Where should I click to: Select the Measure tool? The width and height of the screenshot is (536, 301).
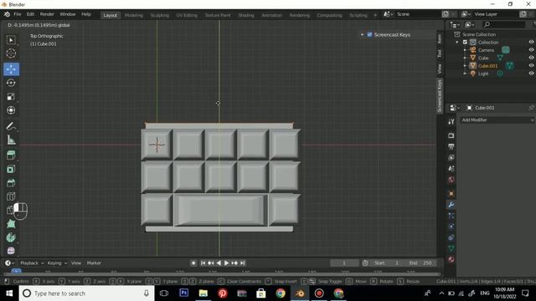[x=11, y=140]
